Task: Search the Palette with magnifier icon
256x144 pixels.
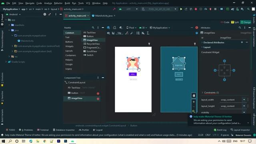Action: [93, 28]
